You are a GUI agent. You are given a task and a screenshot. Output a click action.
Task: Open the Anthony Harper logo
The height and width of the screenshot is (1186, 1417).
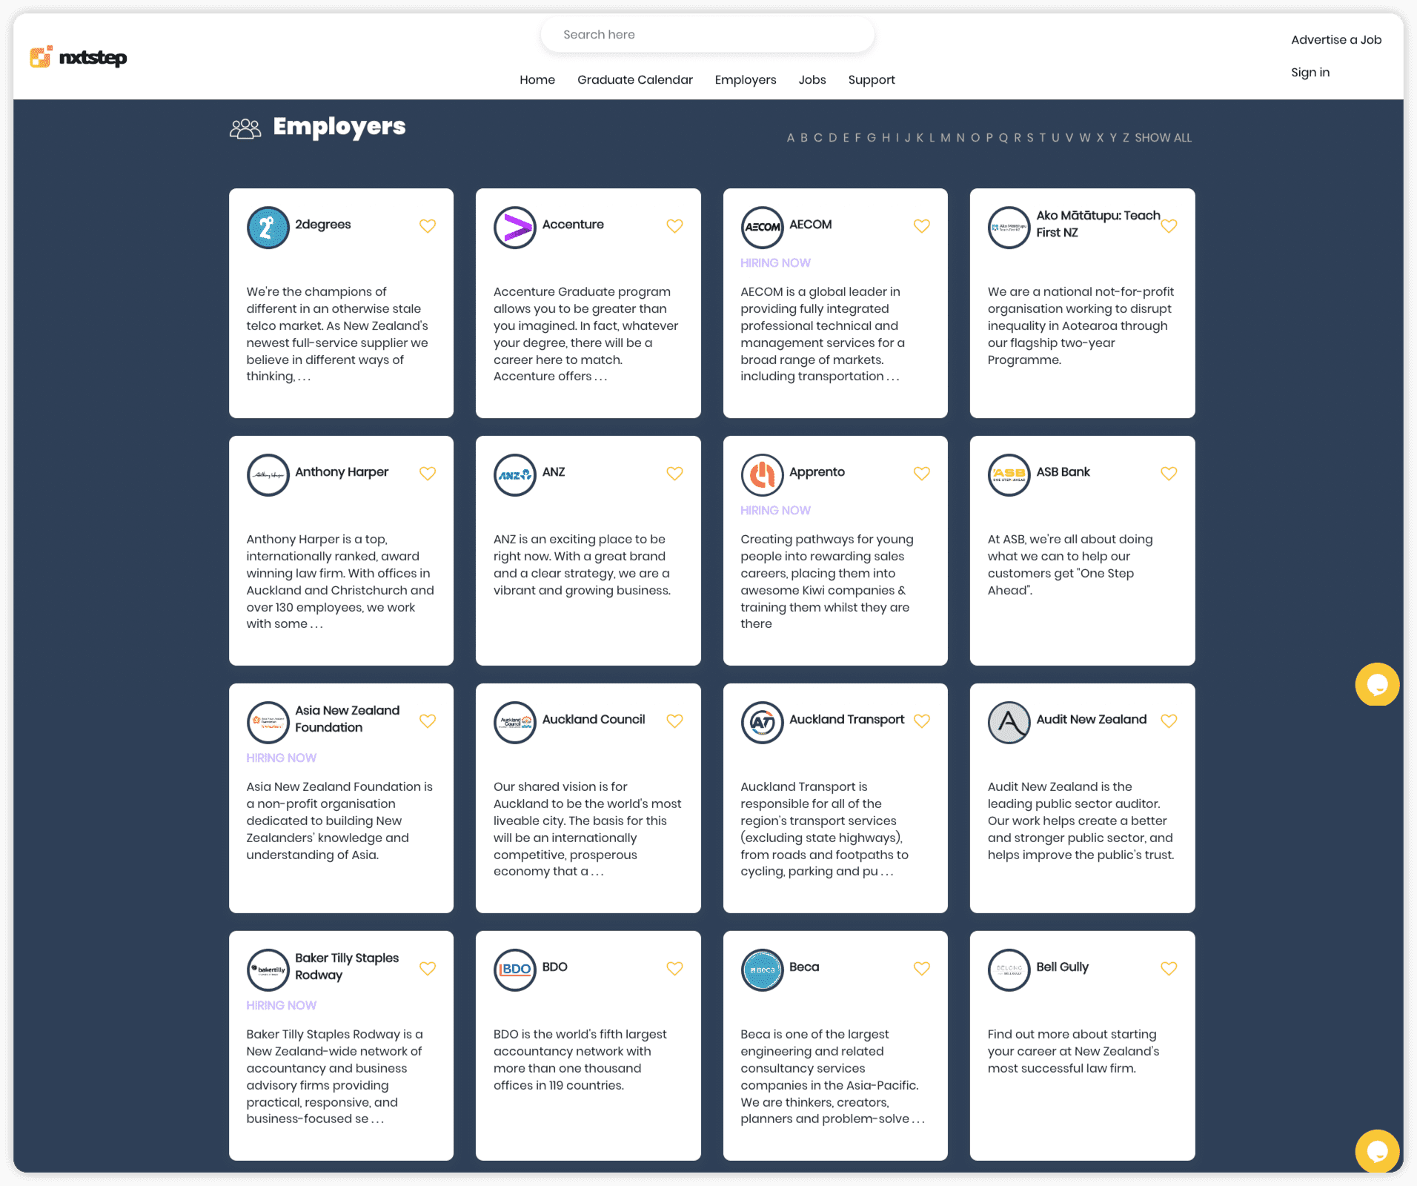(x=268, y=475)
